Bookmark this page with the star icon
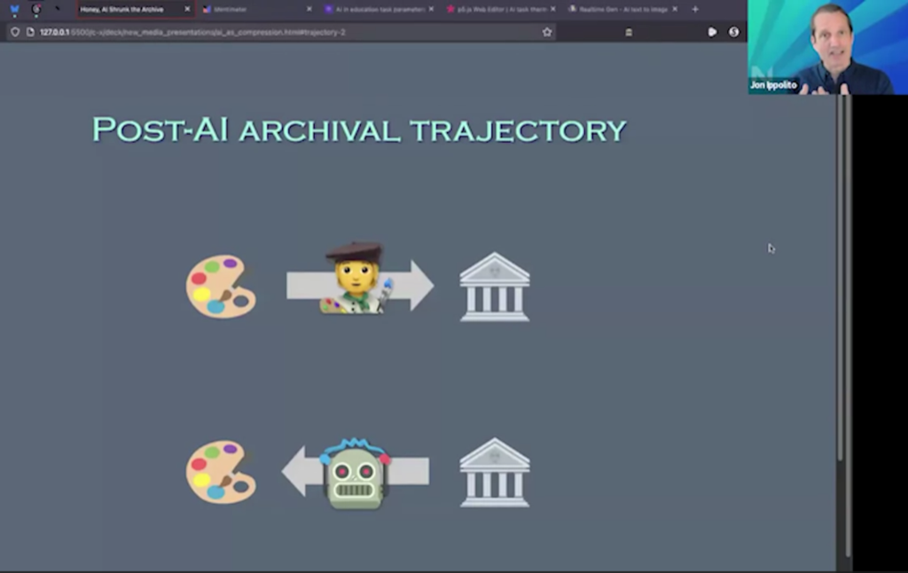Image resolution: width=908 pixels, height=573 pixels. coord(547,32)
